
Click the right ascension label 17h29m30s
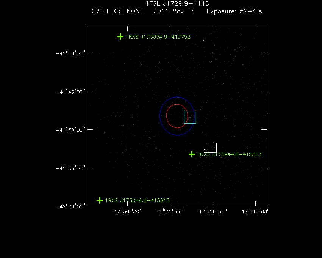point(213,211)
